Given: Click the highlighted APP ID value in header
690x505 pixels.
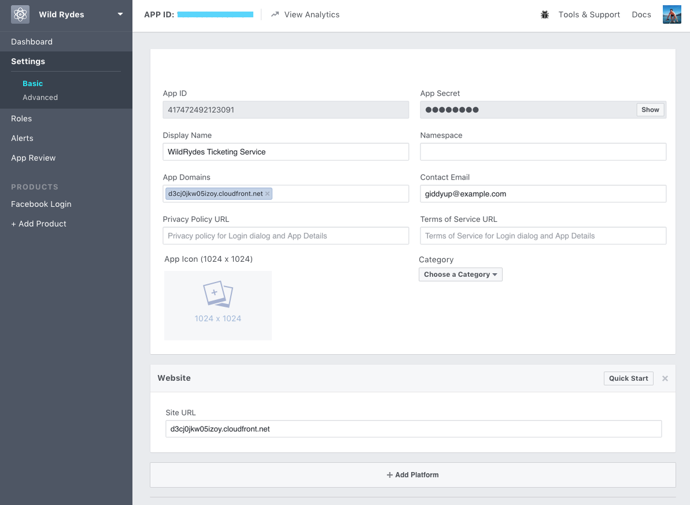Looking at the screenshot, I should (x=215, y=14).
